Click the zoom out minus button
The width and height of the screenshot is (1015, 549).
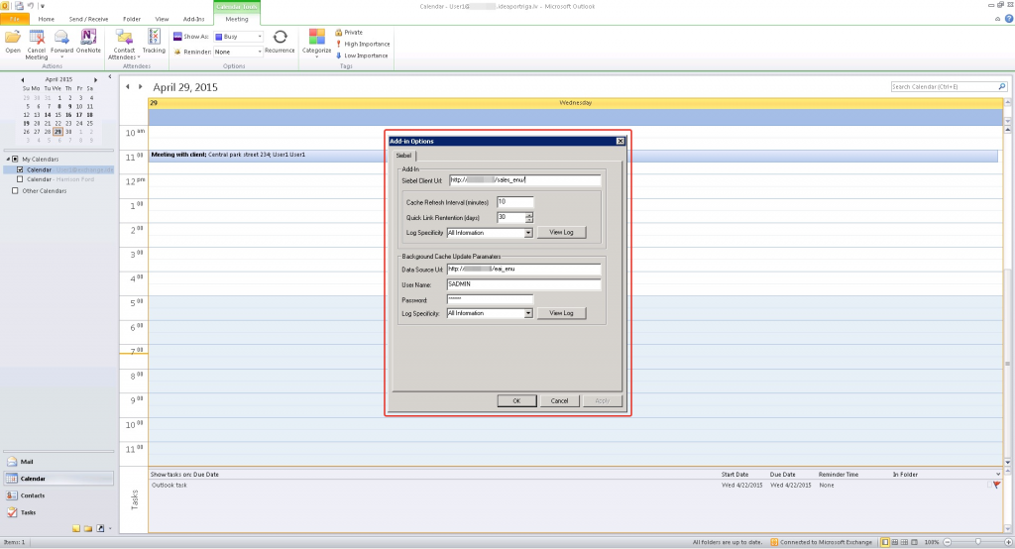pyautogui.click(x=948, y=542)
